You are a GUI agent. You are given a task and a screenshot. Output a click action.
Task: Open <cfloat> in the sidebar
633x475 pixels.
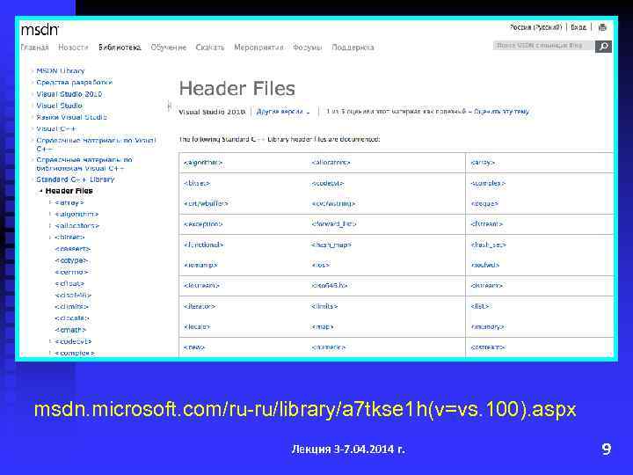coord(69,283)
